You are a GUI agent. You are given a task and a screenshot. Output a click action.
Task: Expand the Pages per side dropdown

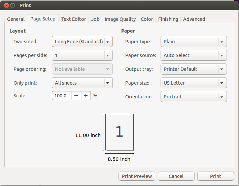[82, 55]
